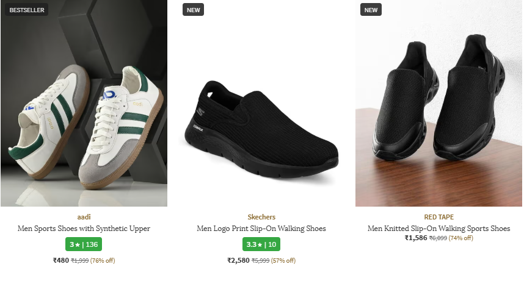The width and height of the screenshot is (524, 295).
Task: Click the BESTSELLER badge on aadi shoes
Action: tap(27, 10)
